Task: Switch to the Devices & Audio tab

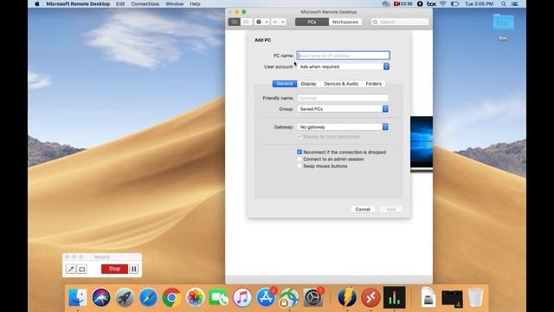Action: (x=341, y=84)
